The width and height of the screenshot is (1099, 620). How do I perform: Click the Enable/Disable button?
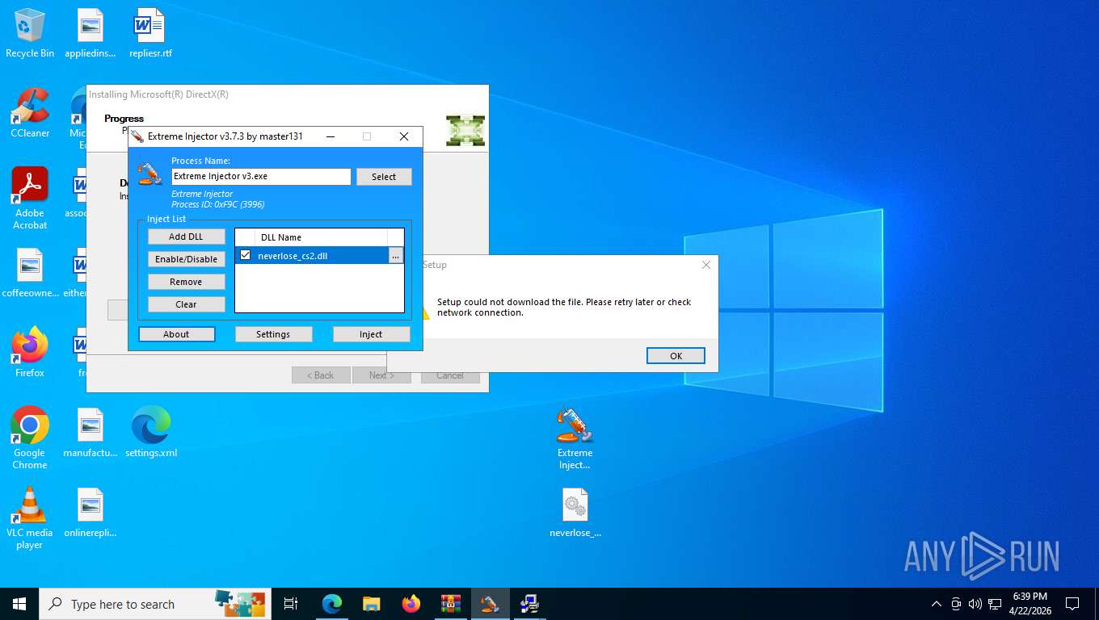pyautogui.click(x=186, y=259)
